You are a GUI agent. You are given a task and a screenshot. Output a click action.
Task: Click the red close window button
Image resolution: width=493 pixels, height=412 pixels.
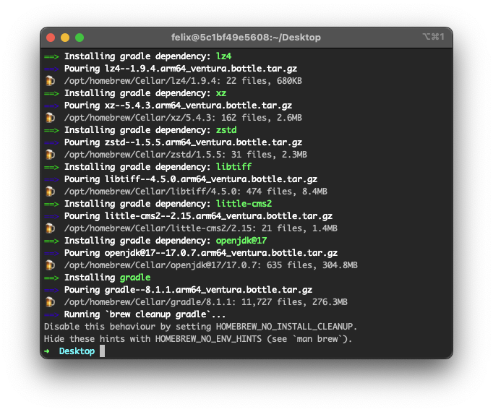51,38
